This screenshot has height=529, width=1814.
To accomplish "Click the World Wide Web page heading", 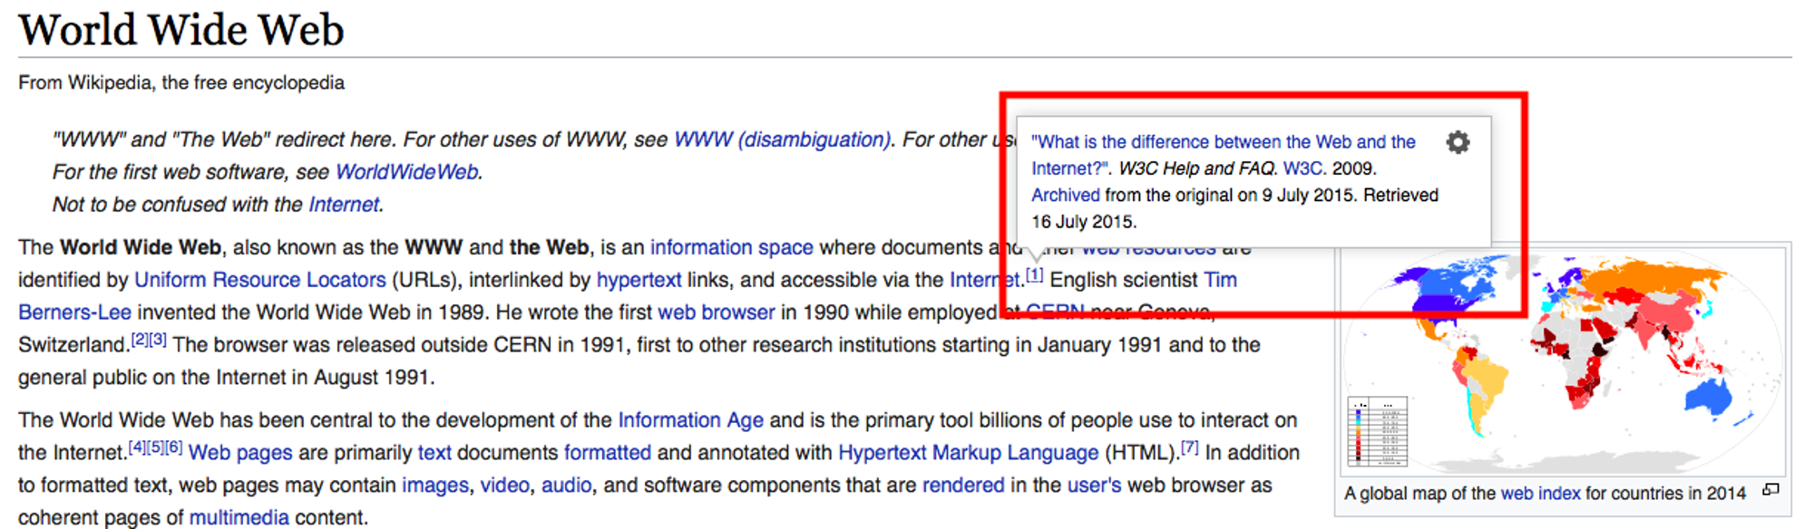I will [181, 30].
